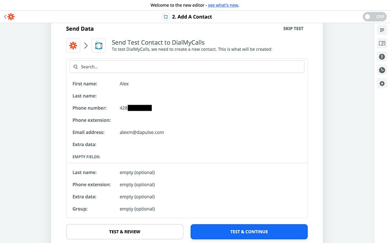
Task: Click the orange Zapier app icon
Action: (73, 45)
